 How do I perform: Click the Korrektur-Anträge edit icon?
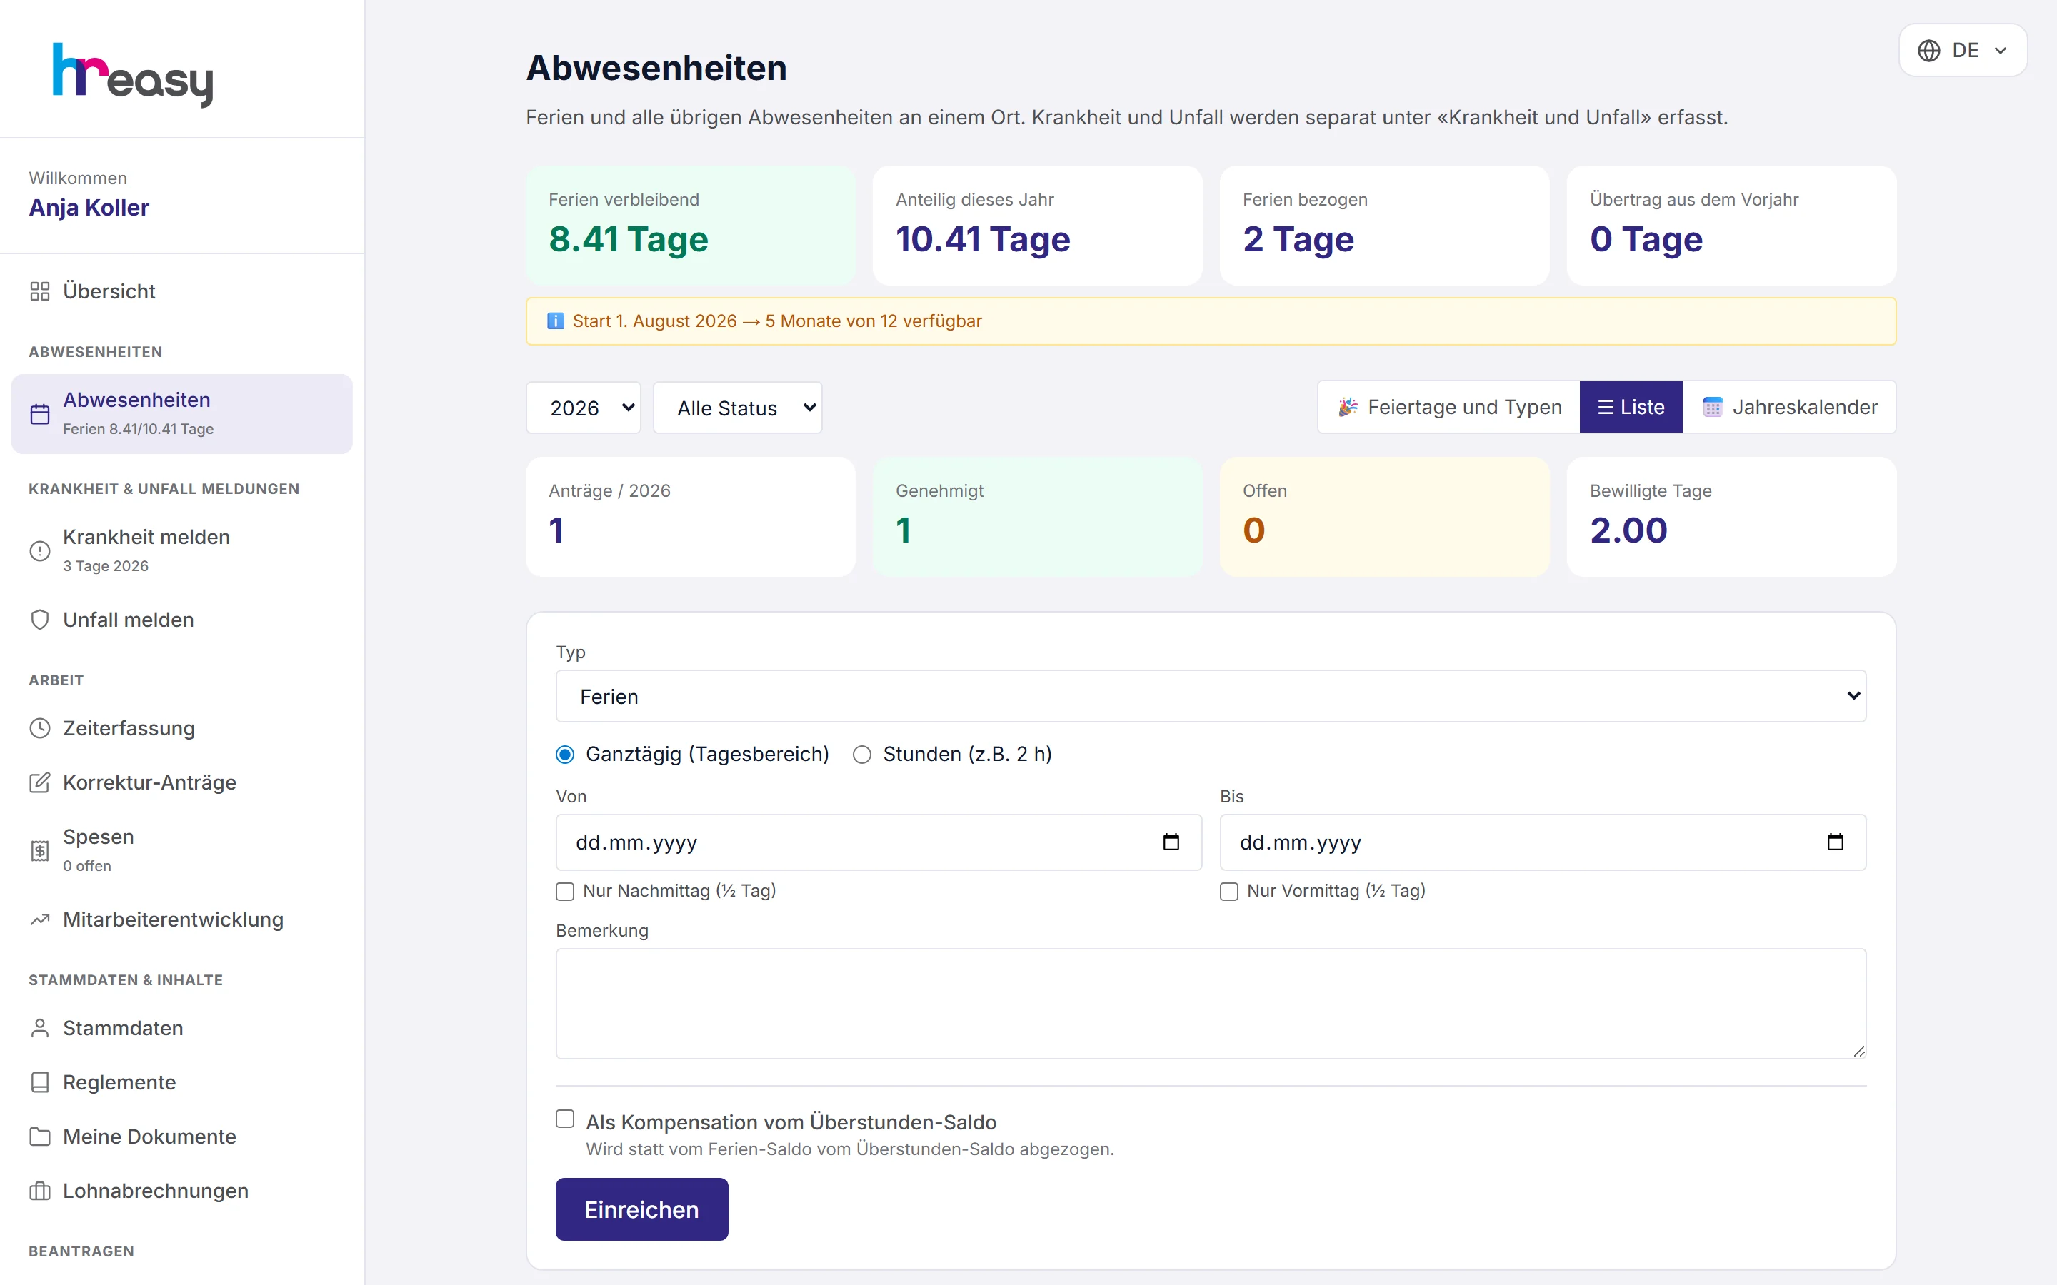tap(40, 782)
